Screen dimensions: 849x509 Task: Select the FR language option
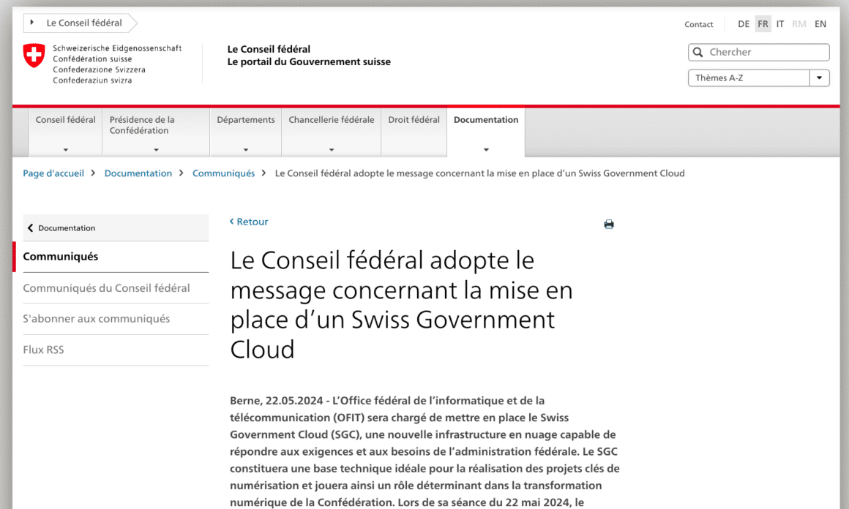(x=763, y=24)
